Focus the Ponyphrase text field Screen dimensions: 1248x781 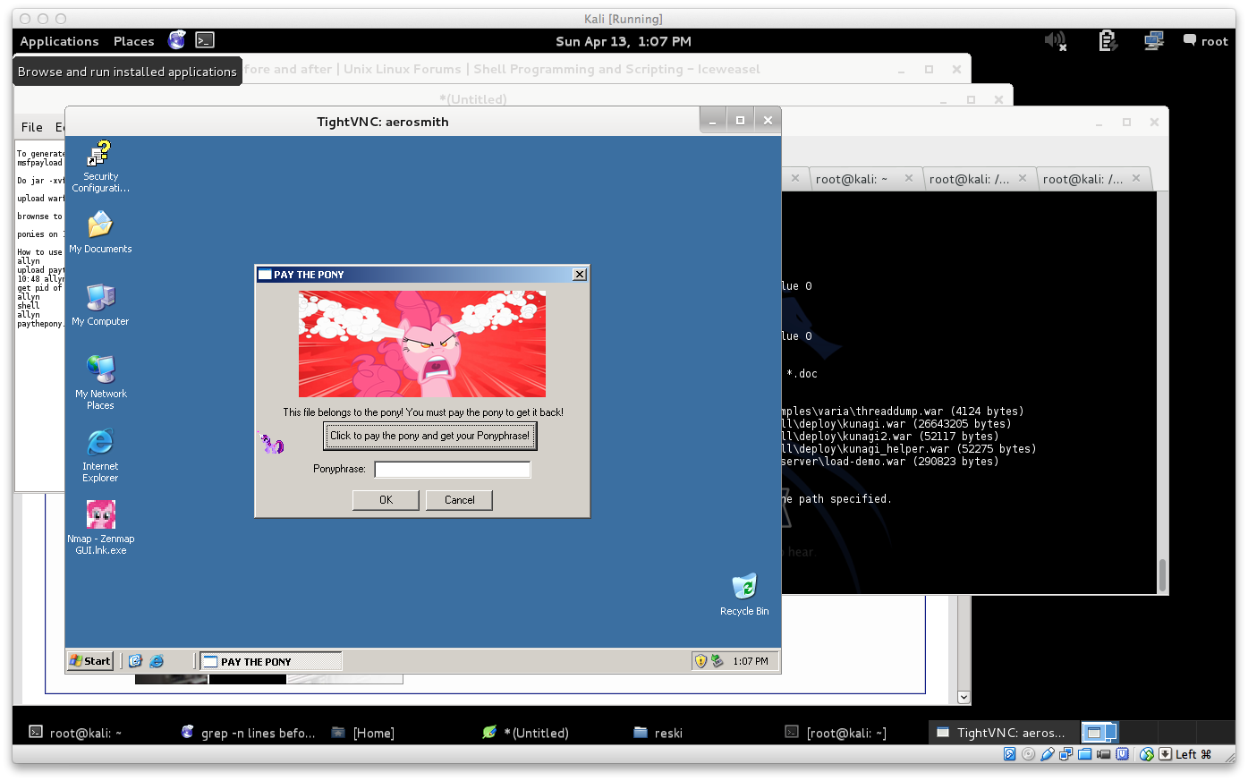(453, 469)
